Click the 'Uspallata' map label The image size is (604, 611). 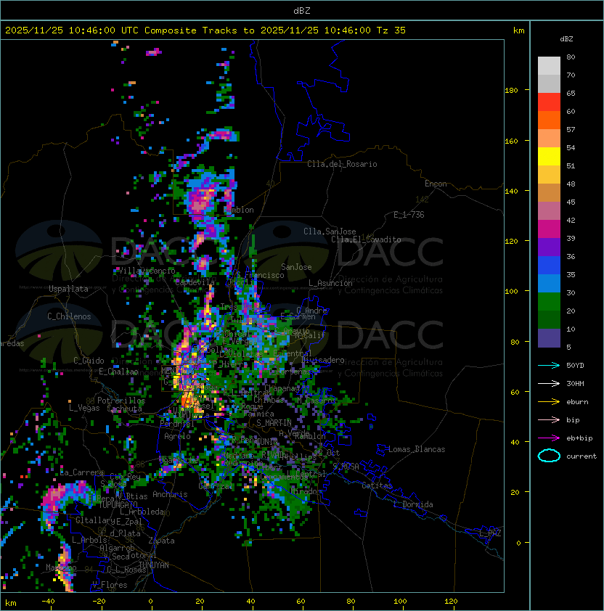click(68, 289)
